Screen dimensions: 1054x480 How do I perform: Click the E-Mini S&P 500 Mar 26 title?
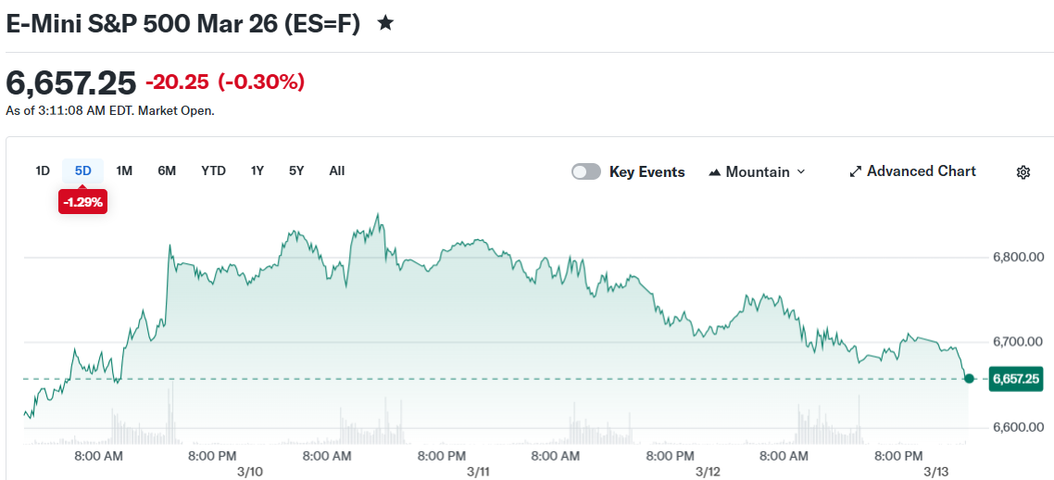(183, 23)
